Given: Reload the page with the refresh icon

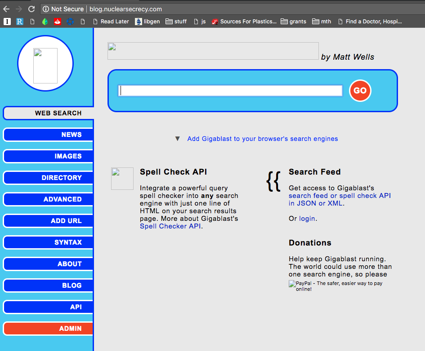Looking at the screenshot, I should click(x=31, y=9).
